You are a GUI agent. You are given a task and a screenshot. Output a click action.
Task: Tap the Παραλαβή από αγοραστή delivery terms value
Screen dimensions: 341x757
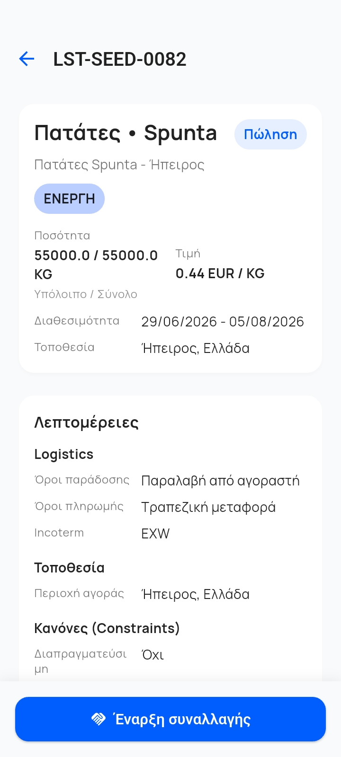point(221,481)
